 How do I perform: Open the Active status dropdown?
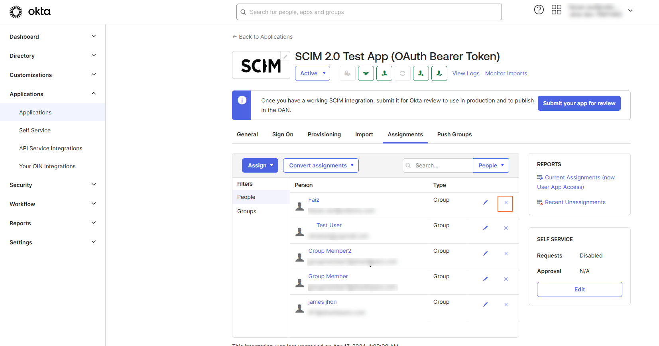point(312,73)
